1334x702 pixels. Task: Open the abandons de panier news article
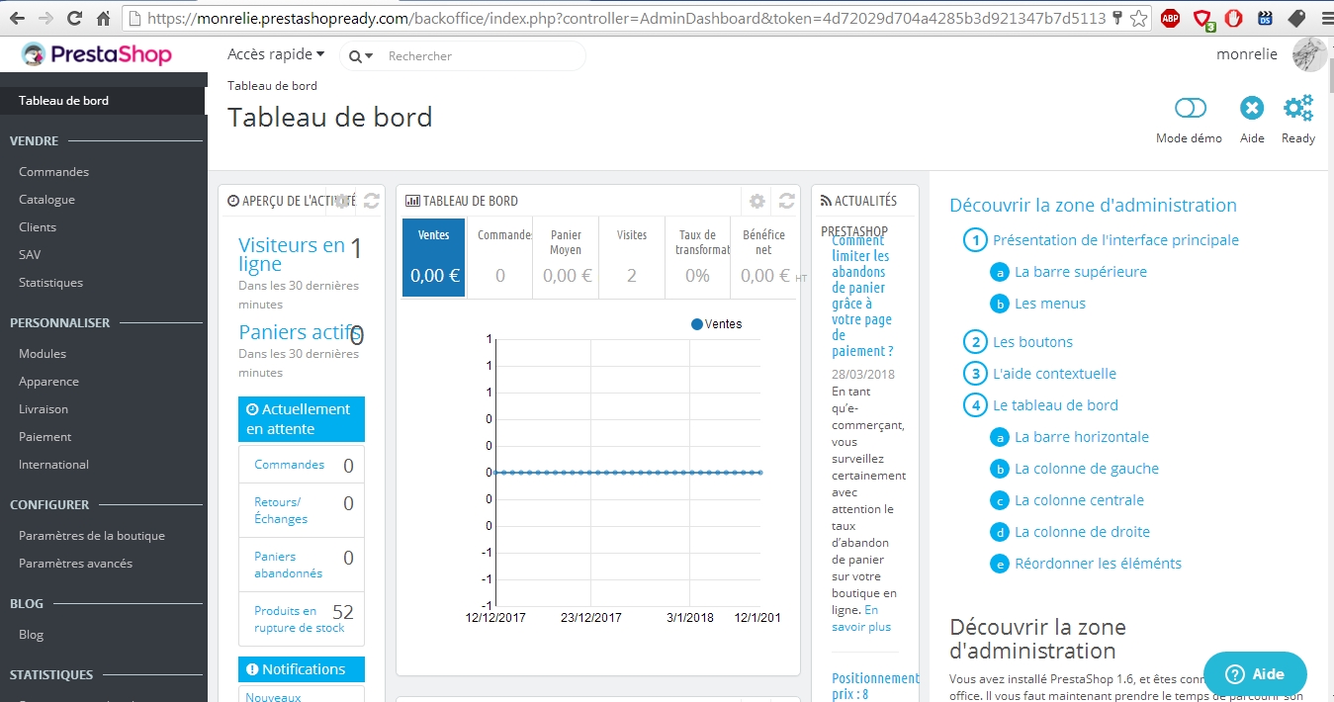click(x=862, y=296)
